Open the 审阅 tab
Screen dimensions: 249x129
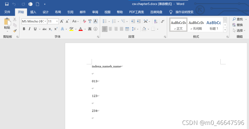95,12
